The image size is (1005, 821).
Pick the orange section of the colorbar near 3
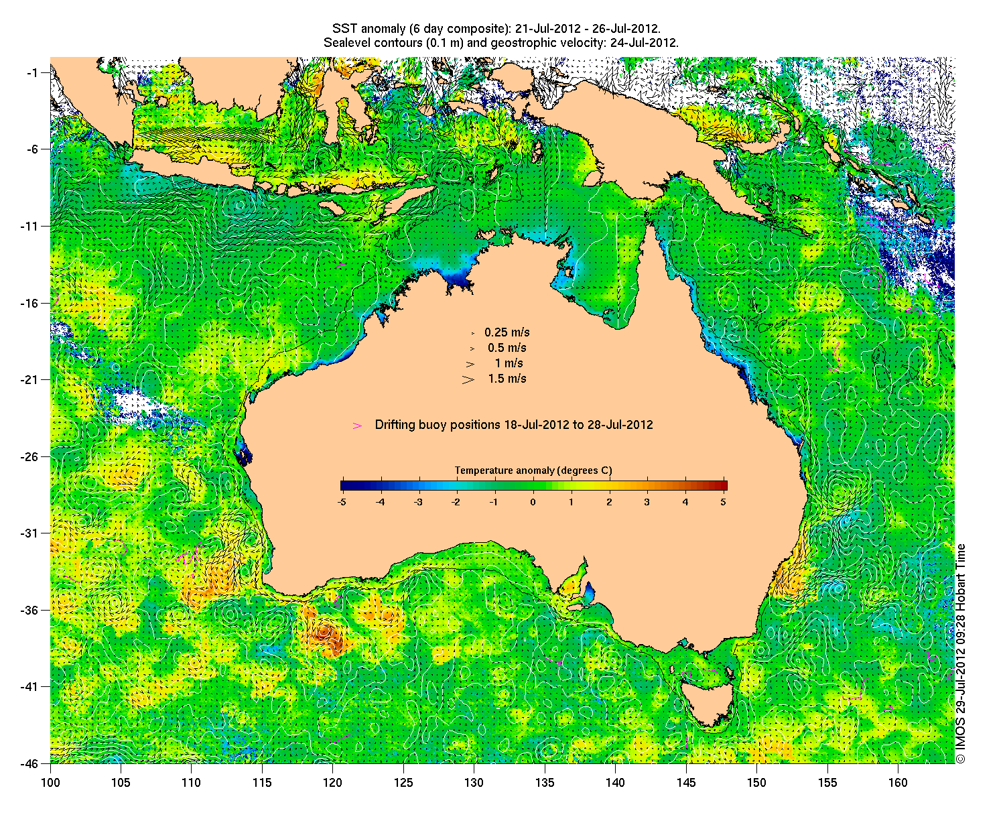(647, 486)
